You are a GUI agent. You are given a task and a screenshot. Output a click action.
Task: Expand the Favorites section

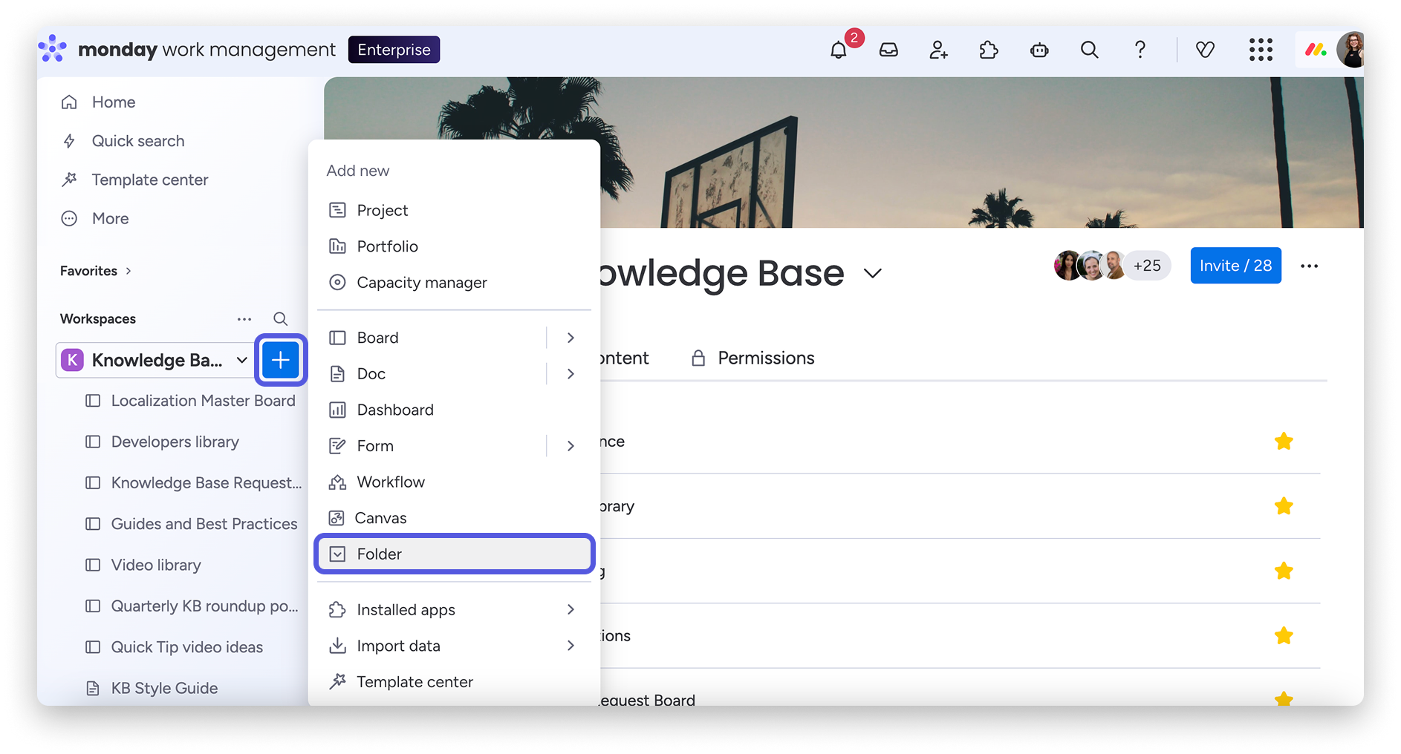pos(96,271)
